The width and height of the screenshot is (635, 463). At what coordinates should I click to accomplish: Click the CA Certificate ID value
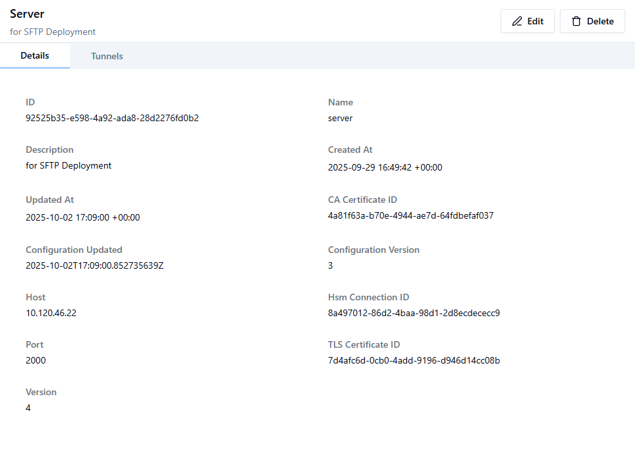point(410,215)
